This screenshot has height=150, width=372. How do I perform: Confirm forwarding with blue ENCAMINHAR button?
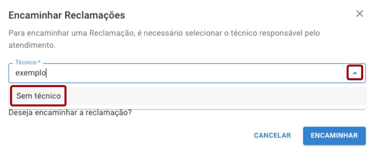click(x=334, y=135)
